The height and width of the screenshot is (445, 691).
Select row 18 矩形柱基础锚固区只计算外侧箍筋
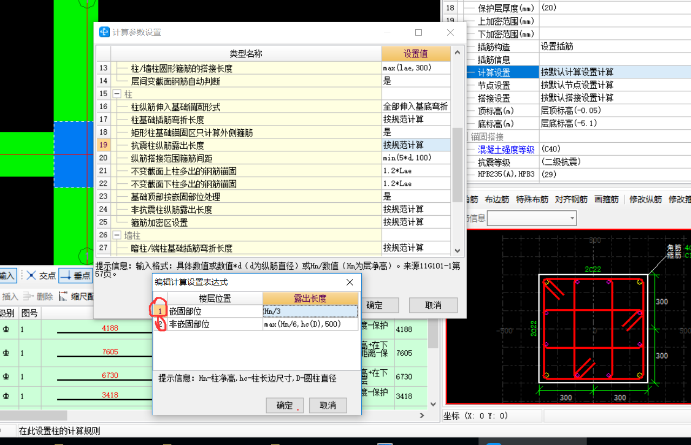[246, 132]
